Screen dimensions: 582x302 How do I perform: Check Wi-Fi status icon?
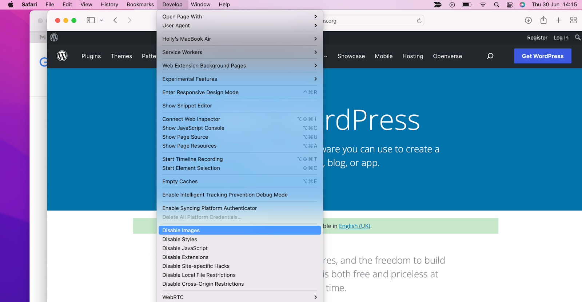pyautogui.click(x=483, y=5)
